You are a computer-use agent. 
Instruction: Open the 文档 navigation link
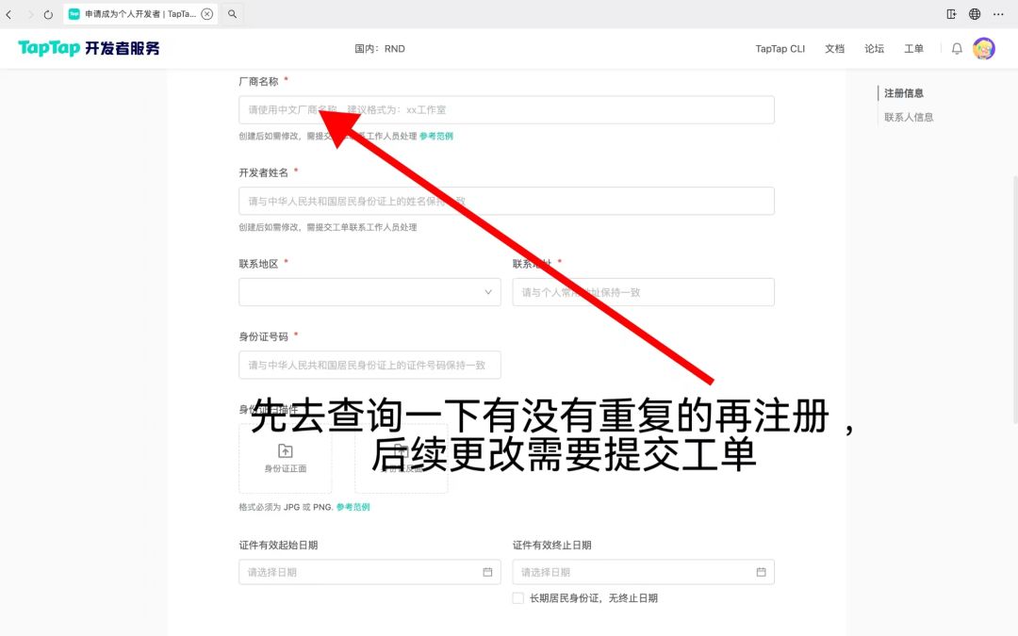(834, 49)
